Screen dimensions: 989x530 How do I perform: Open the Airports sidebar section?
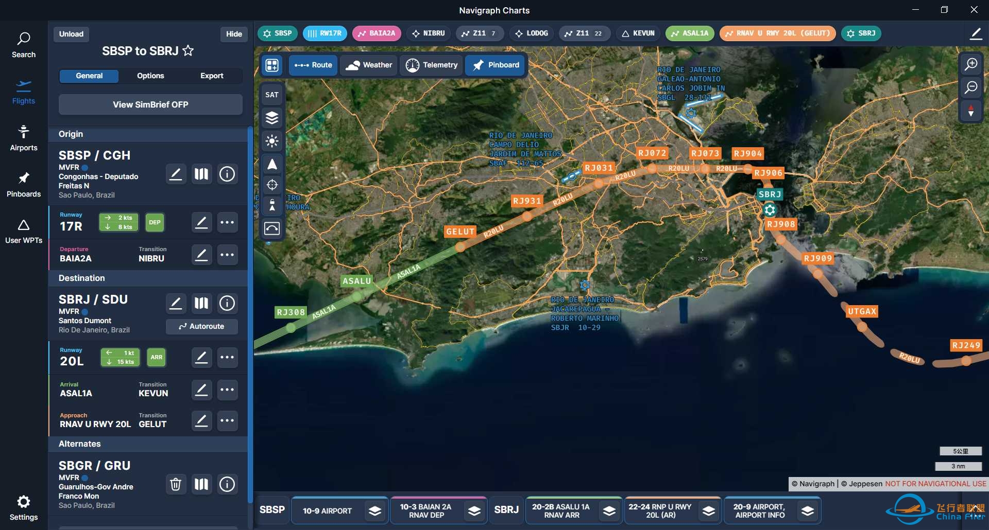click(x=24, y=138)
